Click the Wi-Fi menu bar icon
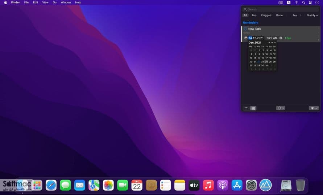This screenshot has height=195, width=323. pyautogui.click(x=297, y=3)
